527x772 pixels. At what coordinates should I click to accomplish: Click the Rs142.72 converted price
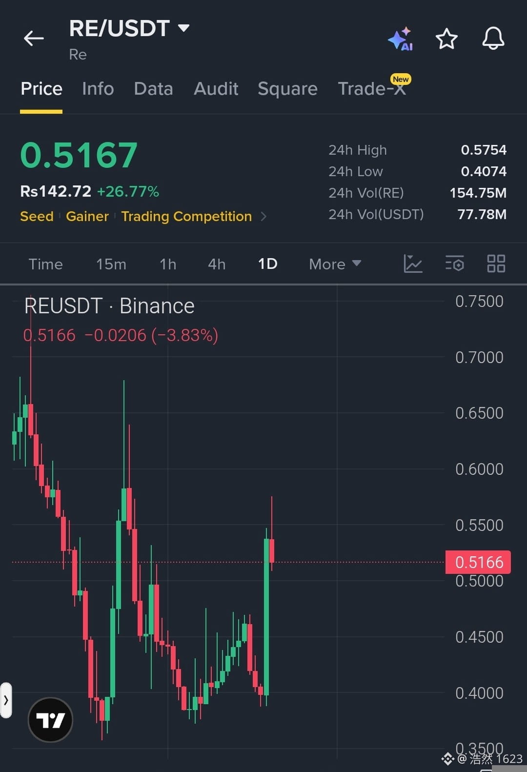click(56, 191)
